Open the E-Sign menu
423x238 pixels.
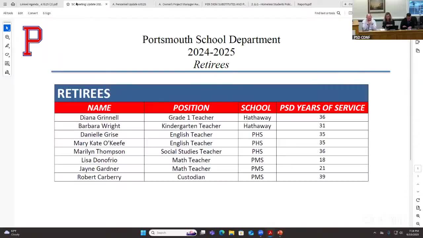tap(47, 13)
